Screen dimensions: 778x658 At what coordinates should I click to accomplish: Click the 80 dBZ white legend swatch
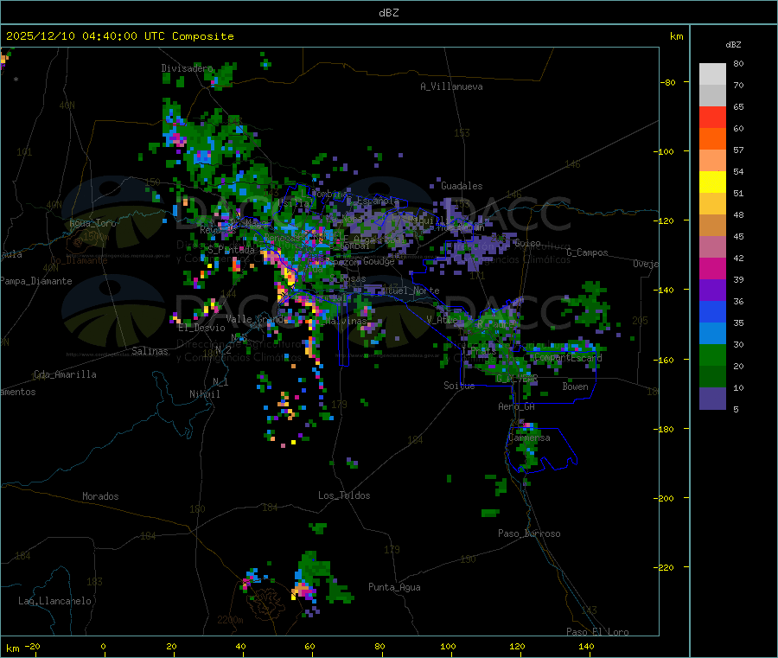point(712,74)
